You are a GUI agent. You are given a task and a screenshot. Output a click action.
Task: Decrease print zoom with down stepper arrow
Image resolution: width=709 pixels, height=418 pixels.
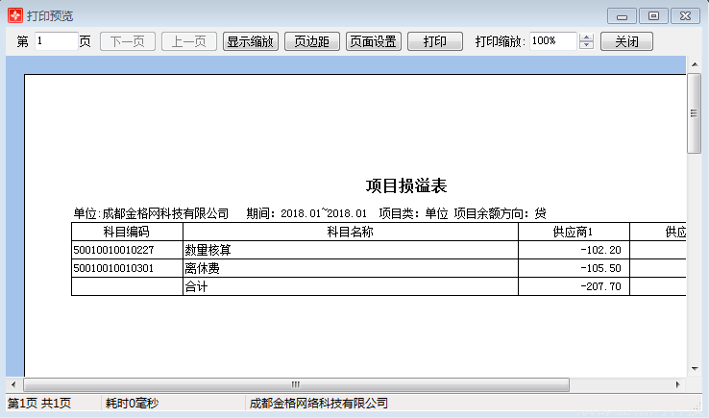click(x=586, y=45)
